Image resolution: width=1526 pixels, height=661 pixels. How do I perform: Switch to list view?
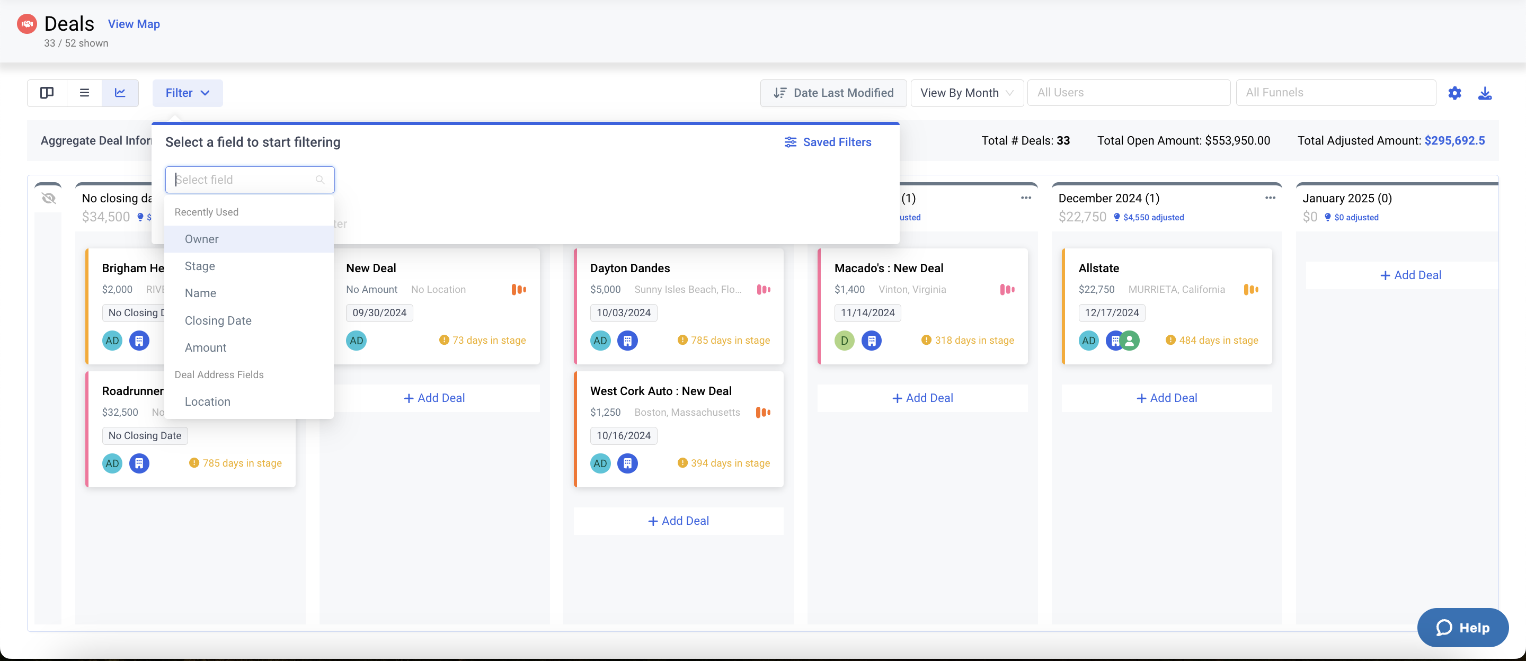[x=84, y=93]
